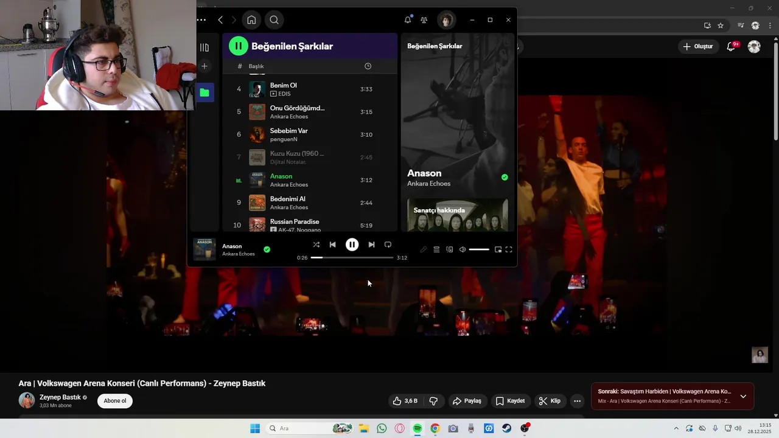
Task: Pause playback in Spotify player bar
Action: (x=352, y=245)
